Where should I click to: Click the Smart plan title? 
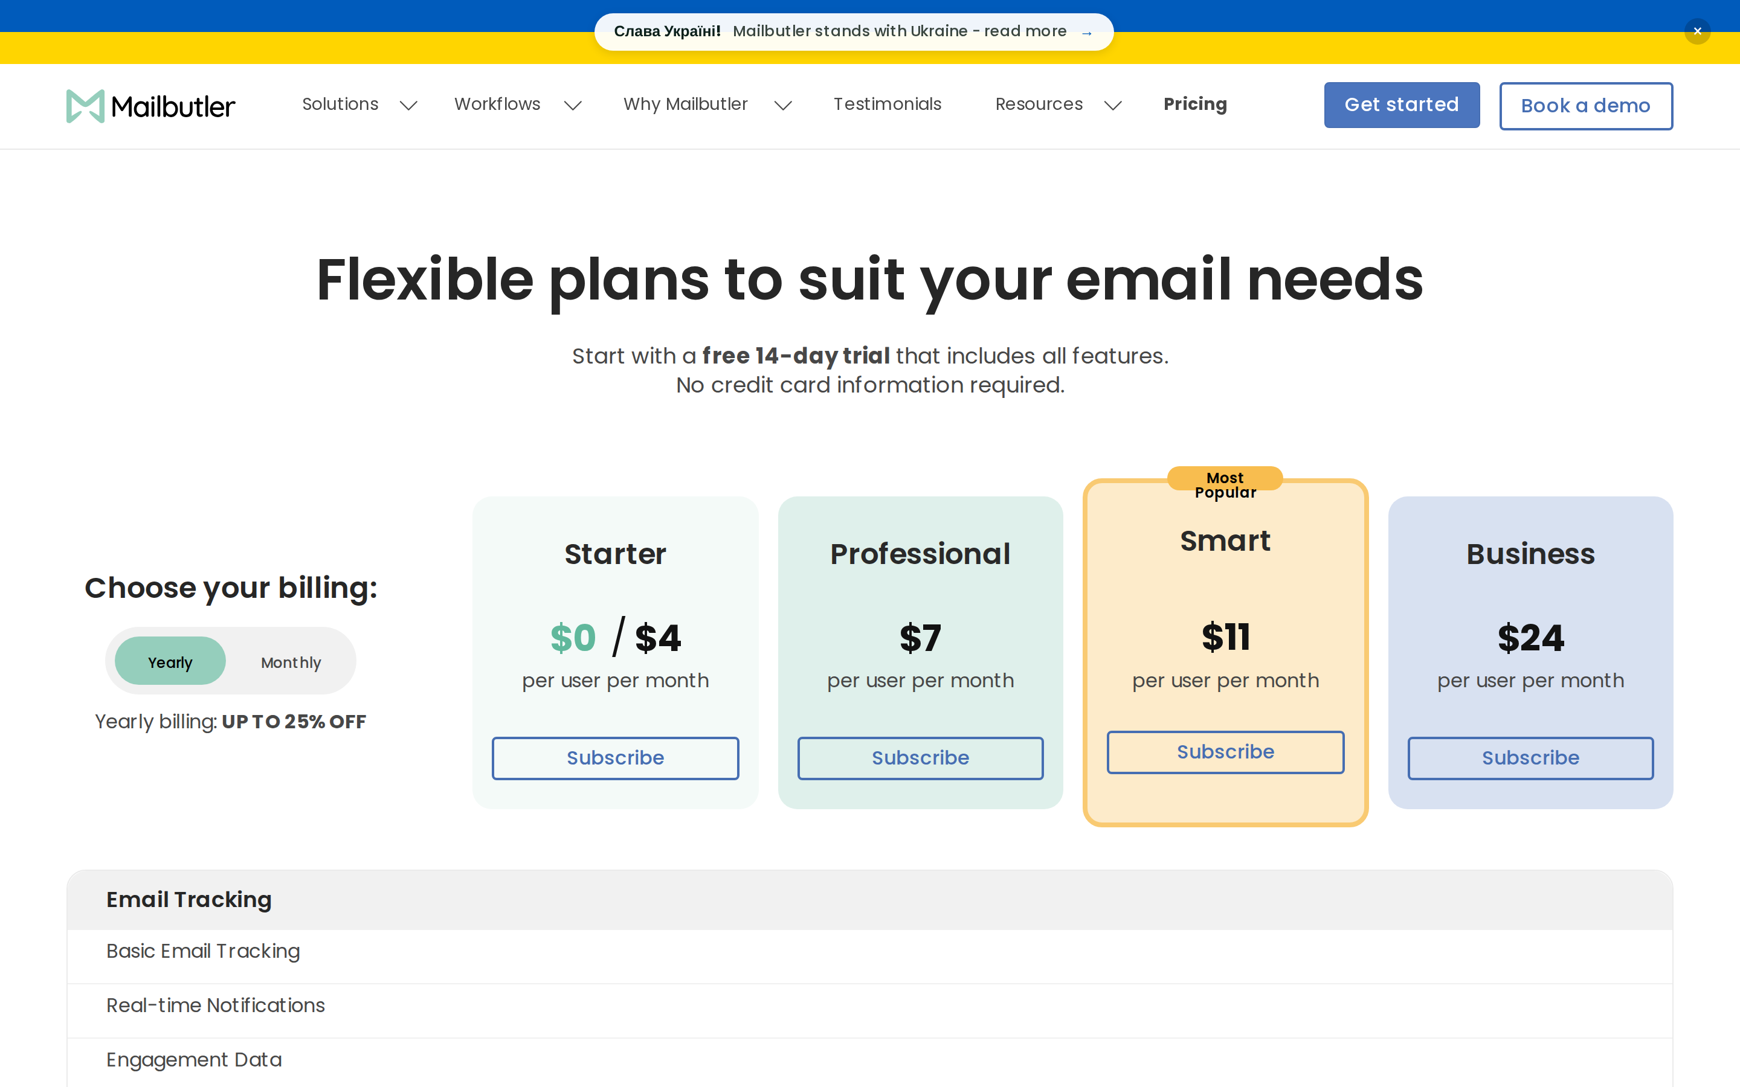pos(1225,540)
